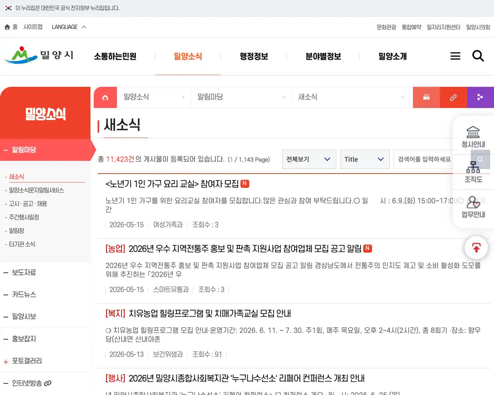
Task: Select 주간행사일정 in the sidebar
Action: (24, 217)
